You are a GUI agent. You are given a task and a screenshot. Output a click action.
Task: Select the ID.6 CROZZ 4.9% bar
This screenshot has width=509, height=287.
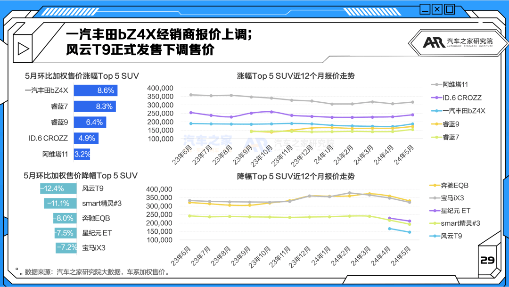tap(86, 138)
